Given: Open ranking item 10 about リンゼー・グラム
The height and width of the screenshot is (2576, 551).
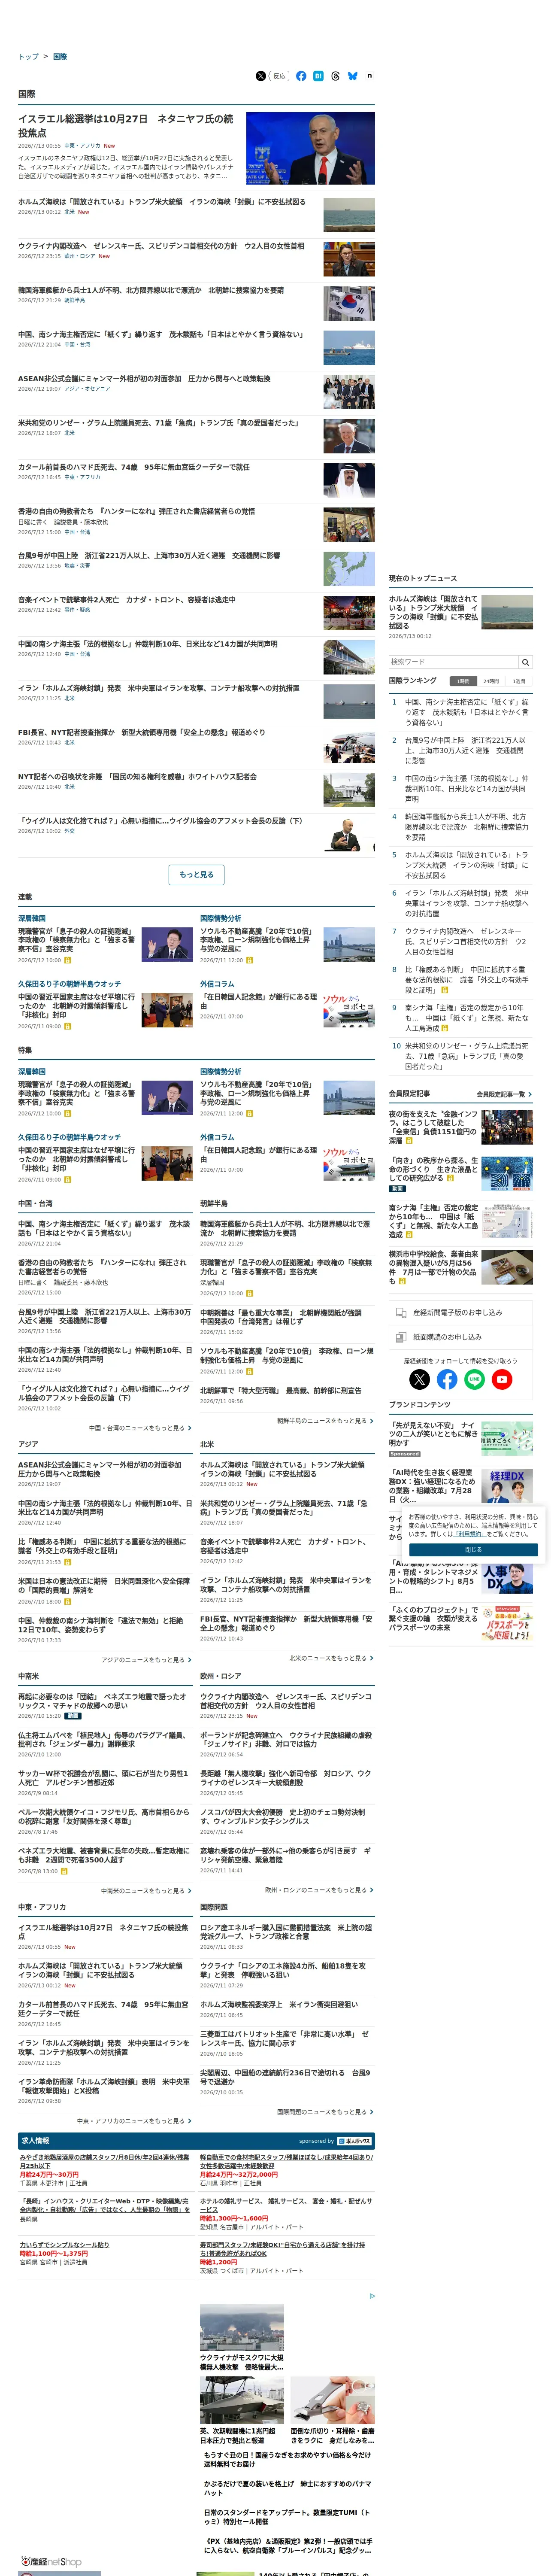Looking at the screenshot, I should [x=466, y=1056].
